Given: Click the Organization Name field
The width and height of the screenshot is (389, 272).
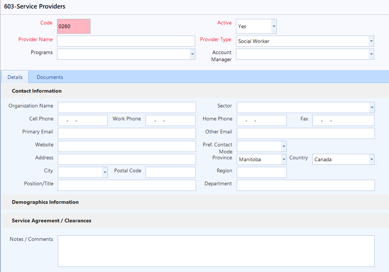Looking at the screenshot, I should tap(127, 107).
